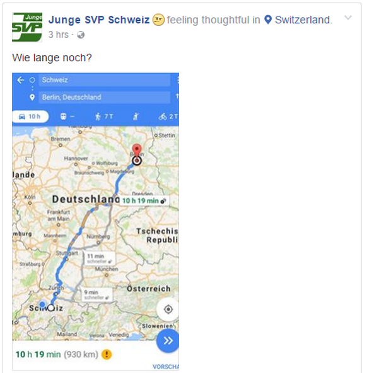Click the Schweiz start location field

105,80
